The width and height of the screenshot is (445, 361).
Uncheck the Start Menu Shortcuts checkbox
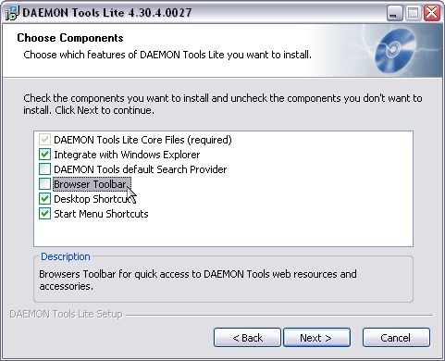(x=44, y=214)
